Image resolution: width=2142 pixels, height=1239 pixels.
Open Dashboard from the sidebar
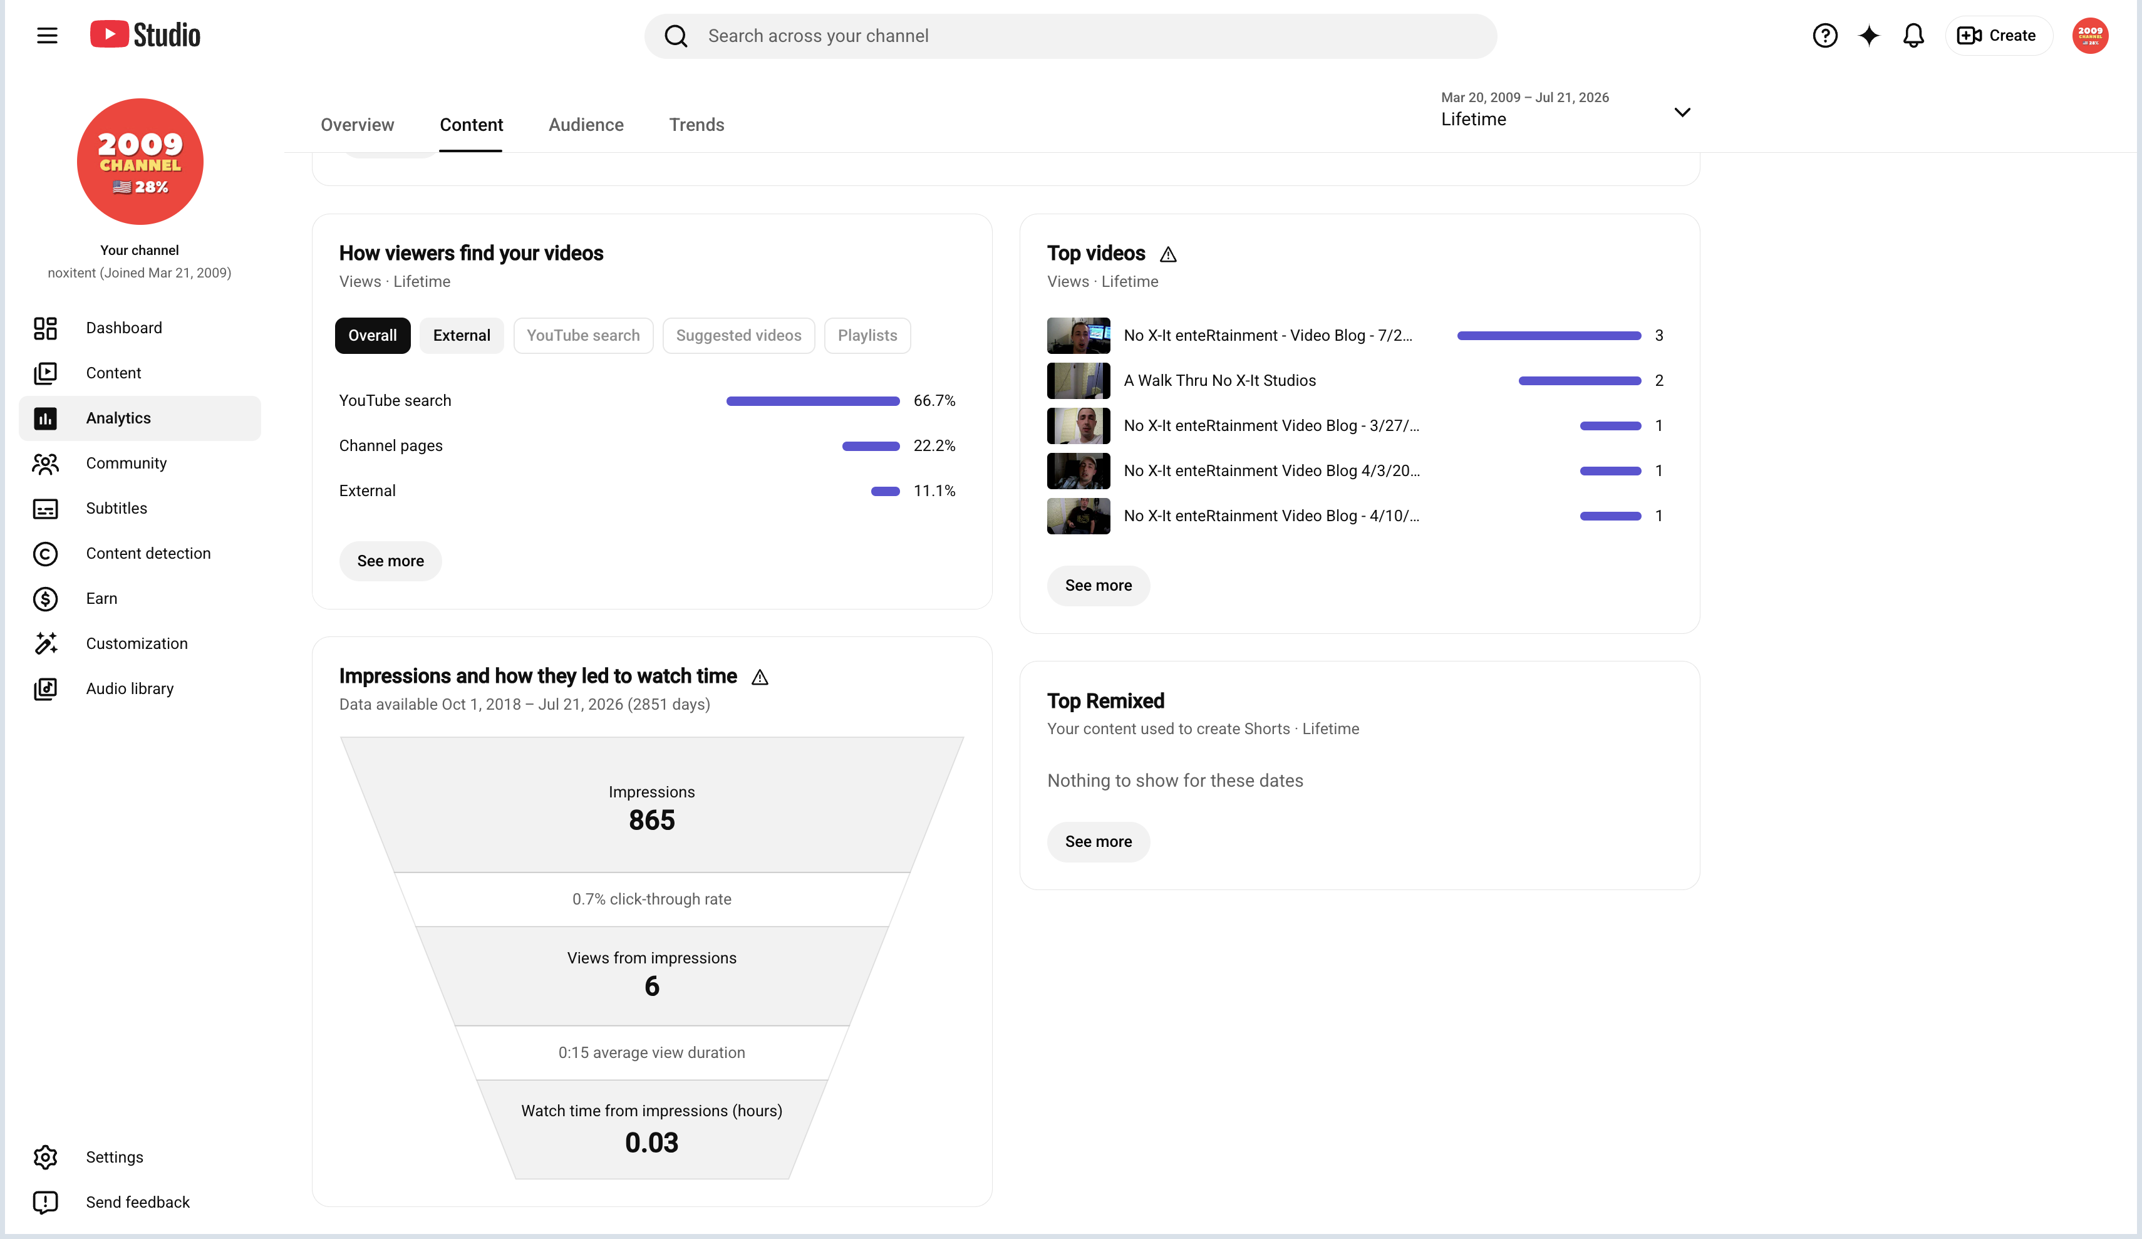click(140, 328)
